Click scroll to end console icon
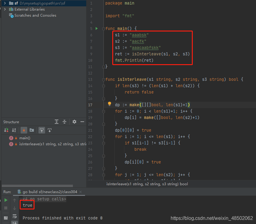Image resolution: width=256 pixels, height=224 pixels. pos(14,222)
